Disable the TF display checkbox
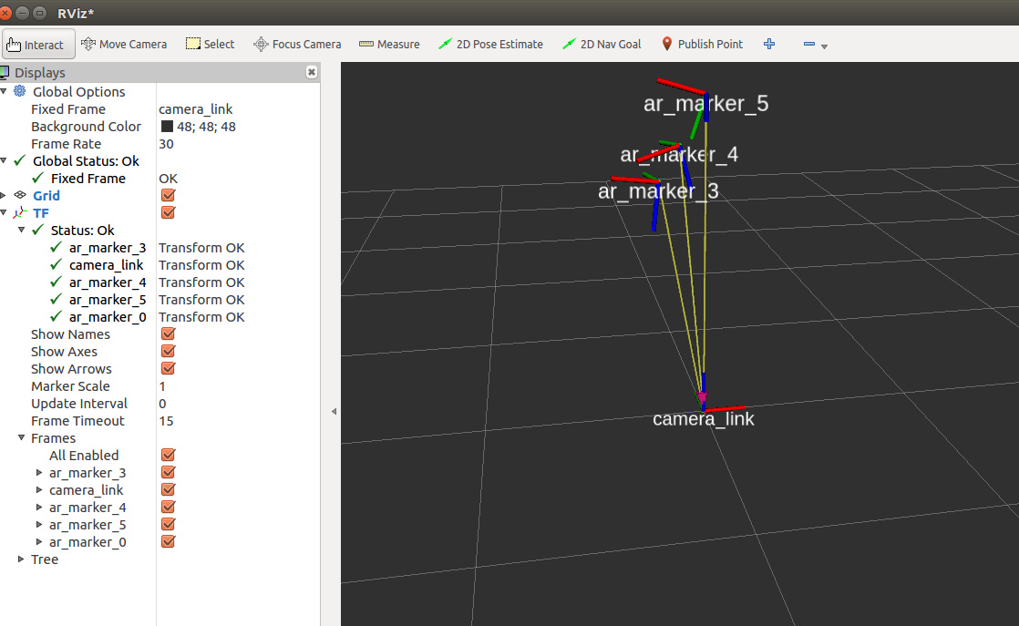1019x626 pixels. click(x=167, y=212)
